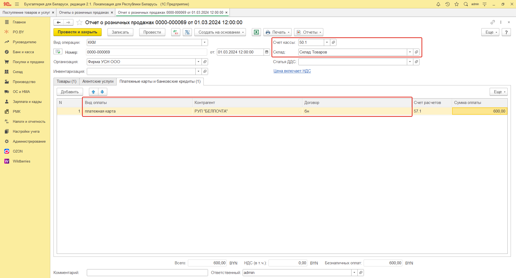Open Покупки и продажи section
This screenshot has height=278, width=516.
(28, 62)
